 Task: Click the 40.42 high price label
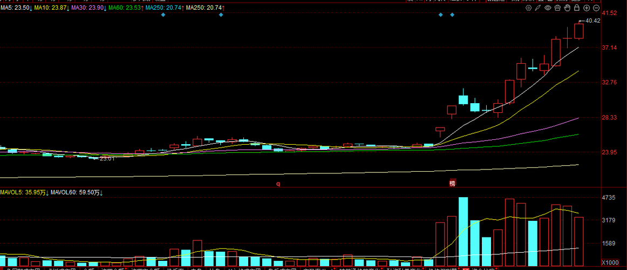(x=592, y=21)
